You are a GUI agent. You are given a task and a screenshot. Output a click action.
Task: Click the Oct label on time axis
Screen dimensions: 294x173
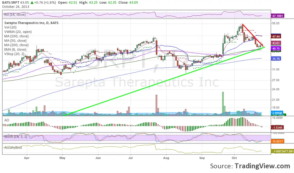pos(234,158)
